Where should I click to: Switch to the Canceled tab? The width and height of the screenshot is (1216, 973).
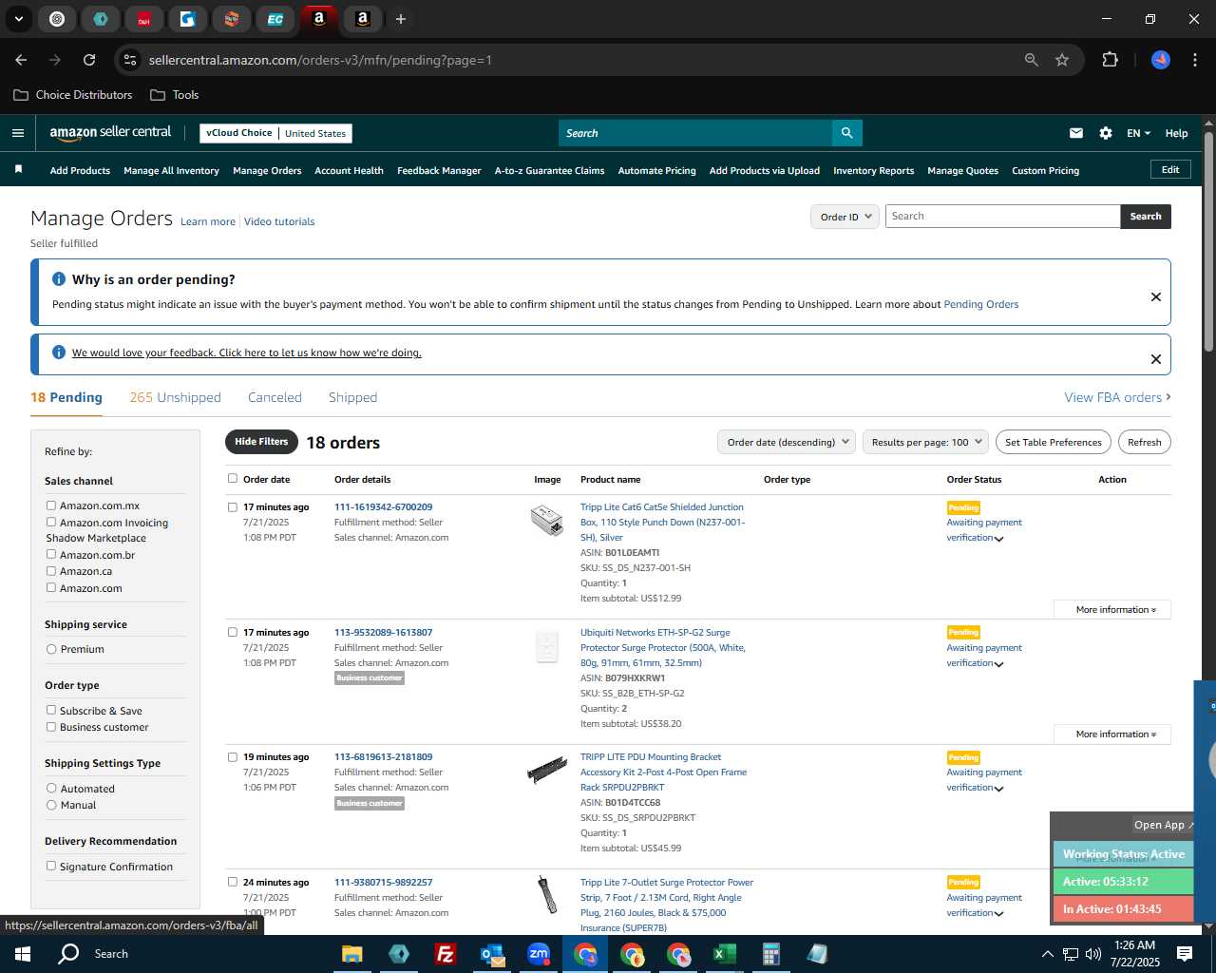(275, 397)
